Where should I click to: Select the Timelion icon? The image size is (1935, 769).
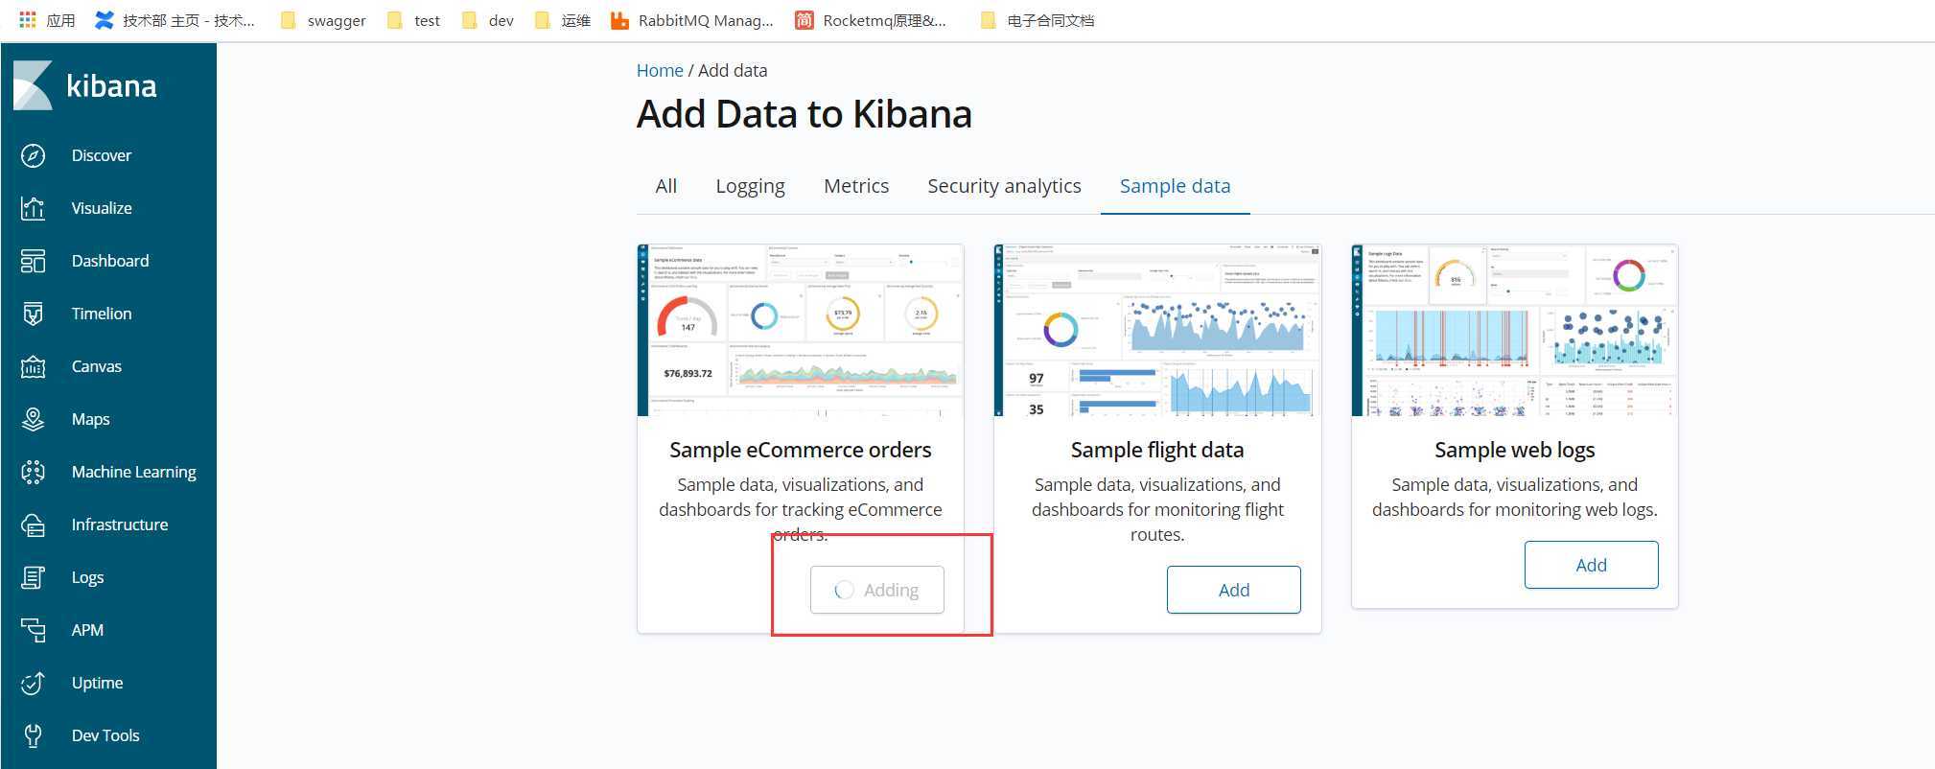tap(34, 314)
